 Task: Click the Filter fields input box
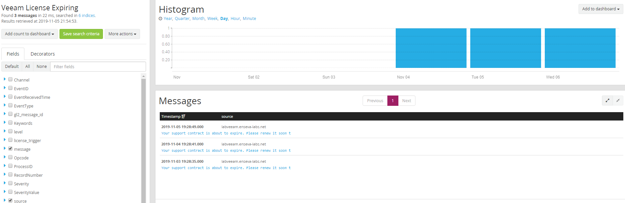pos(98,67)
